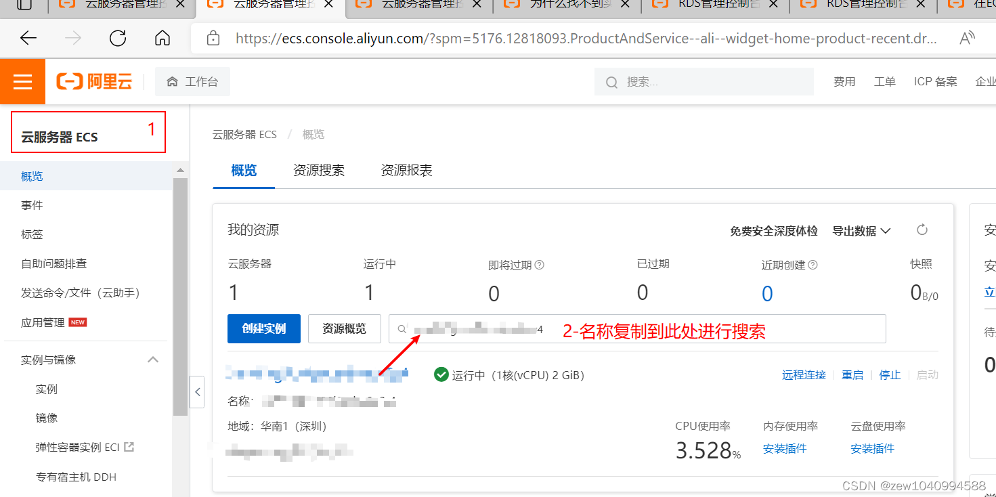Click the search icon in the top bar
The image size is (996, 497).
(x=611, y=81)
